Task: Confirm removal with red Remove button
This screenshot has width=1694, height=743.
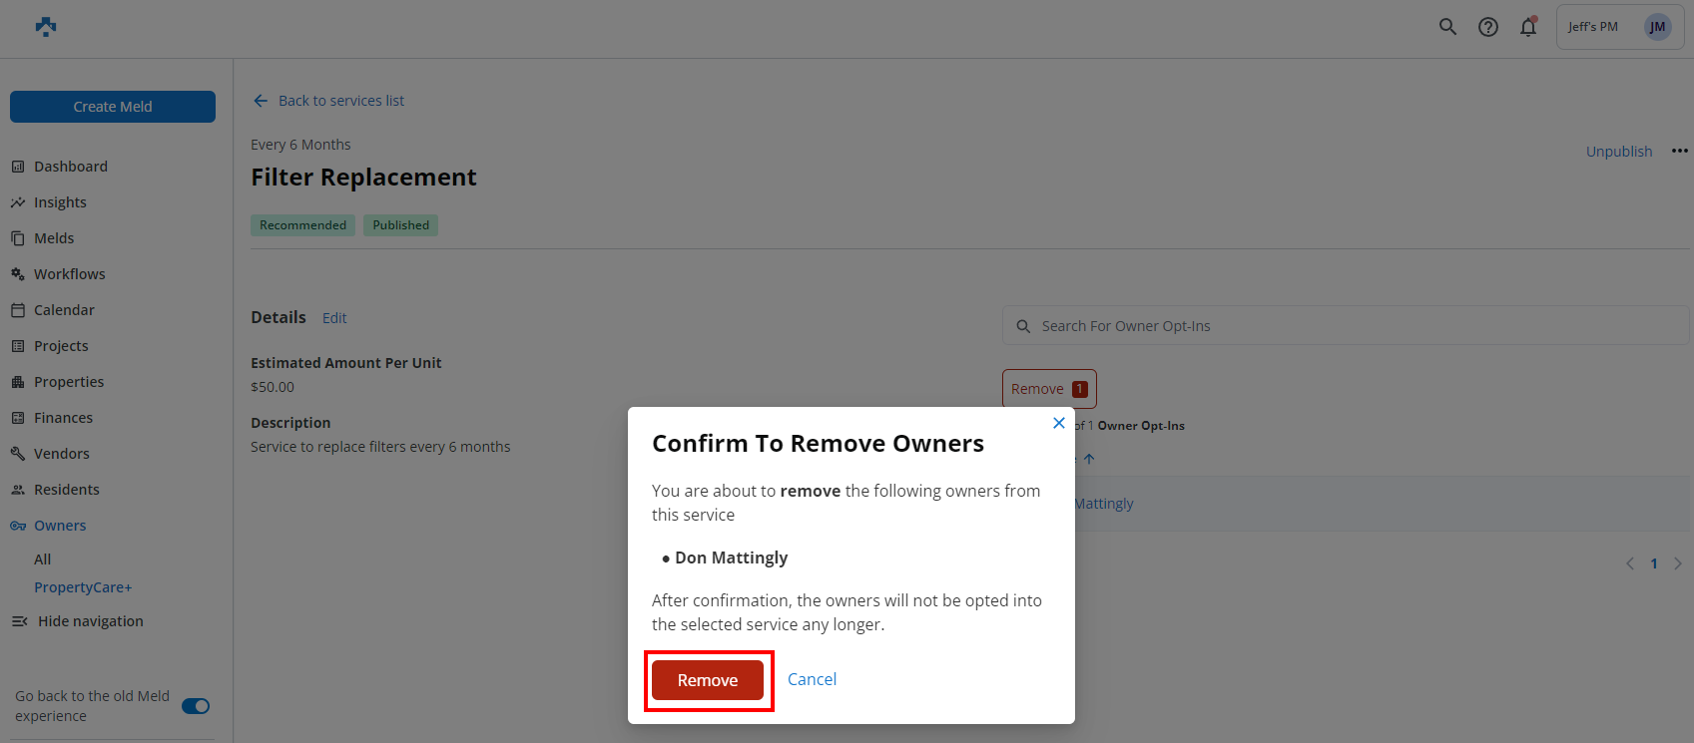Action: click(708, 680)
